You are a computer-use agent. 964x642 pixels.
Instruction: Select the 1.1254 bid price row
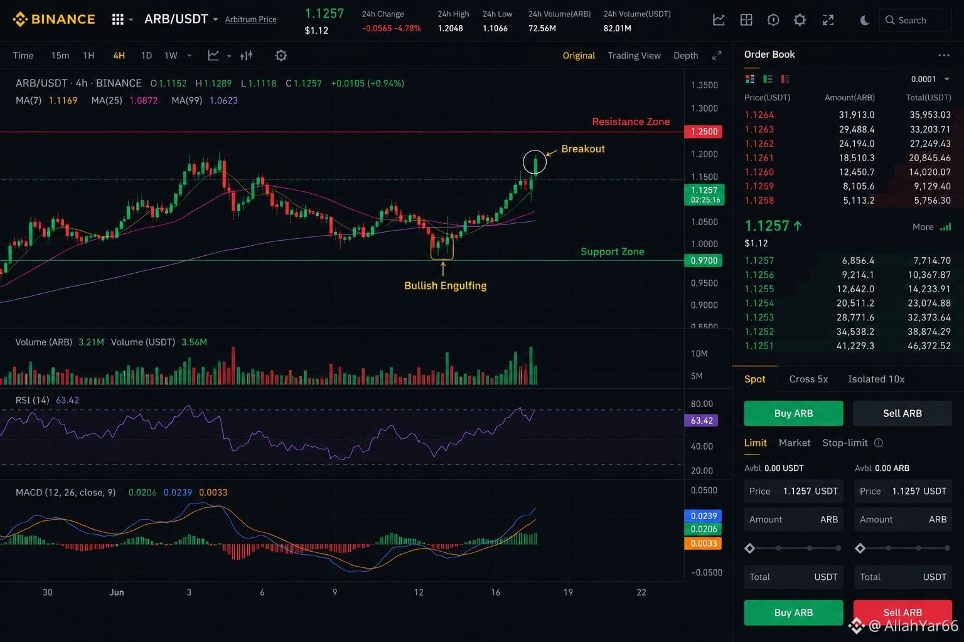click(847, 303)
